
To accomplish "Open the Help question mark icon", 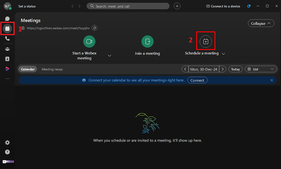I will (7, 152).
